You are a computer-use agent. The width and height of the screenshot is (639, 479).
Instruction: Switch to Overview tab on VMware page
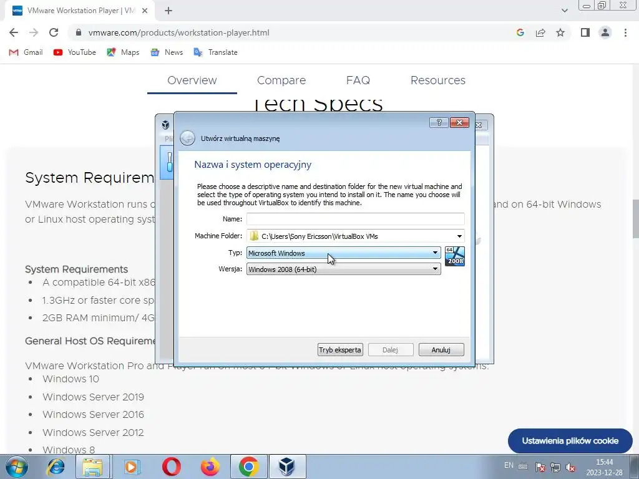(192, 80)
